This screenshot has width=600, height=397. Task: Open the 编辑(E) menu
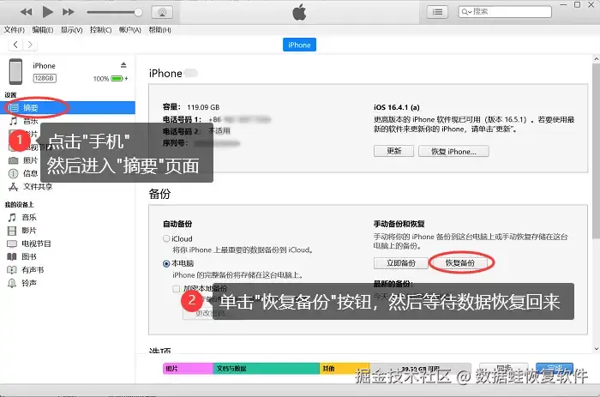pyautogui.click(x=43, y=30)
